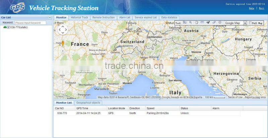Click the Alarm column header
268x138 pixels.
point(227,108)
